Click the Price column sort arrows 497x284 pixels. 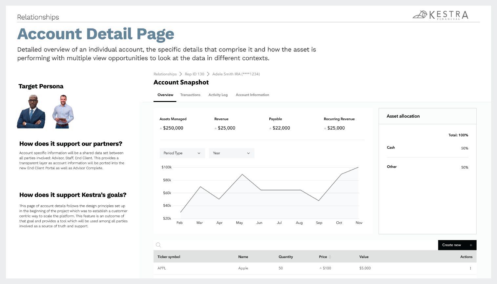(x=330, y=257)
